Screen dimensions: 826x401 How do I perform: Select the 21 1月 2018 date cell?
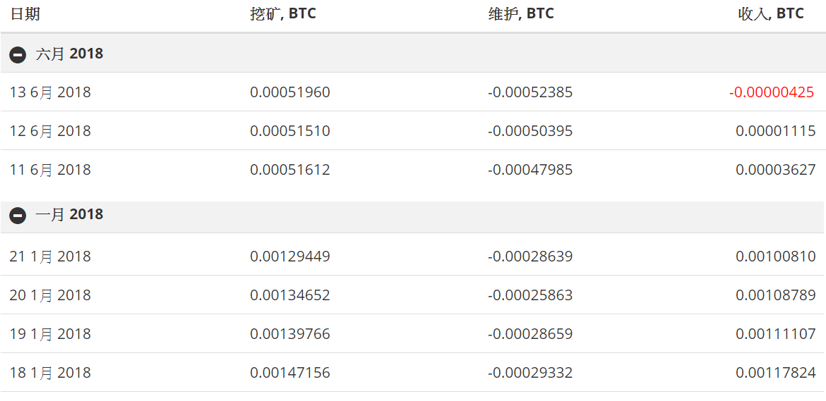tap(50, 257)
